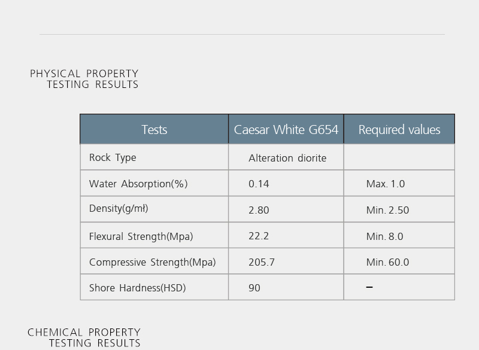Click the 22.2 flexural strength value
479x350 pixels.
coord(259,236)
